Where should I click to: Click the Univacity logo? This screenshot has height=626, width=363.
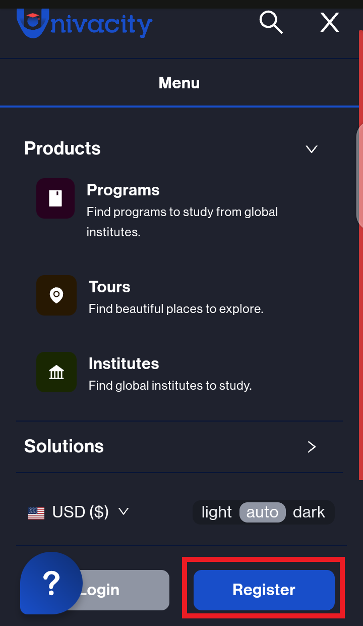click(x=84, y=24)
